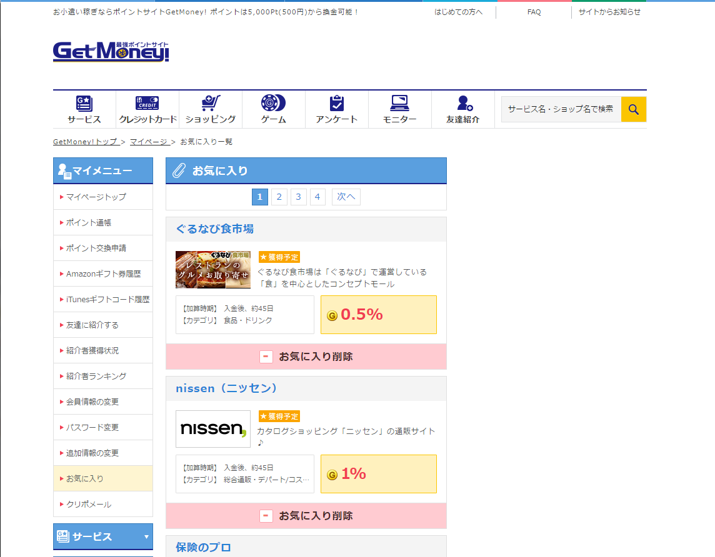
Task: Select マイページトップ in the side menu
Action: point(103,197)
